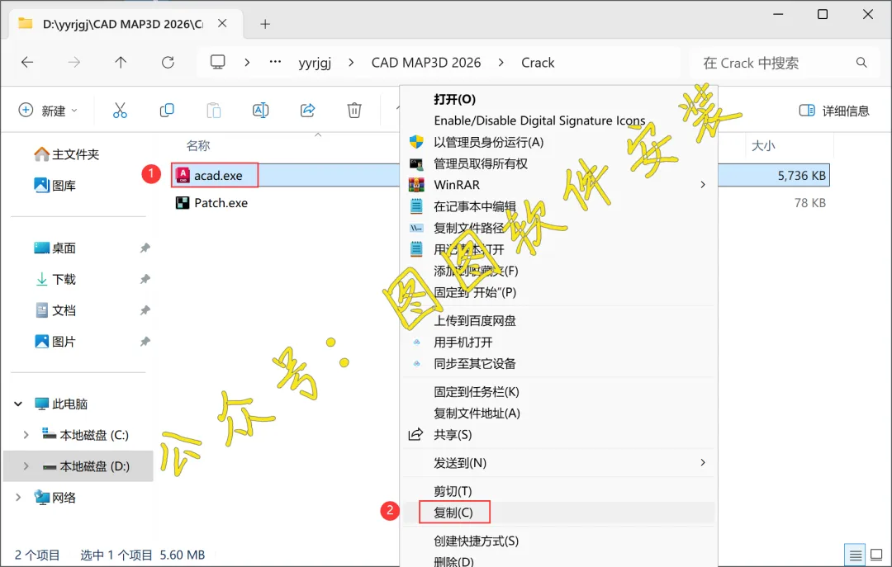Viewport: 892px width, 567px height.
Task: Toggle the Details pane (详细信息) button
Action: click(x=834, y=111)
